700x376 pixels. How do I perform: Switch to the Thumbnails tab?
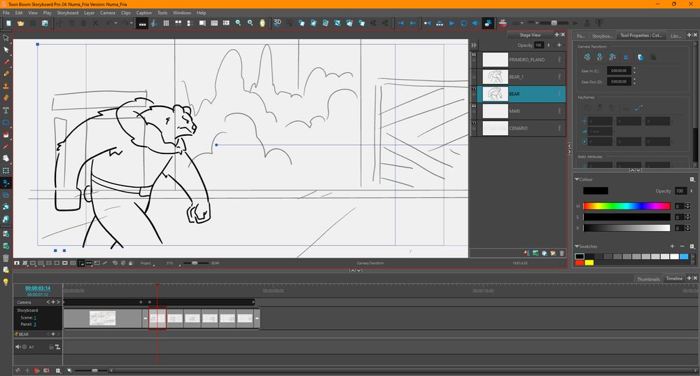(x=648, y=279)
